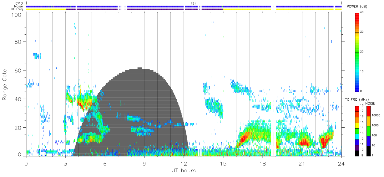Image resolution: width=384 pixels, height=177 pixels.
Task: Click the "100" NOISE legend value
Action: (x=375, y=135)
